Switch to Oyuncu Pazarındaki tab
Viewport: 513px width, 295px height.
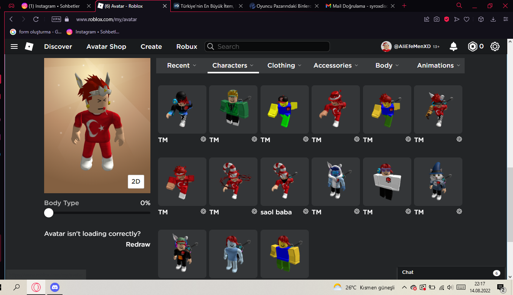coord(284,6)
